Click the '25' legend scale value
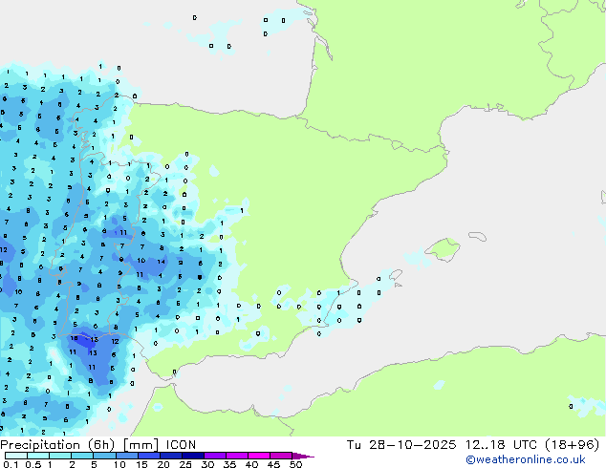The image size is (606, 468). 185,464
